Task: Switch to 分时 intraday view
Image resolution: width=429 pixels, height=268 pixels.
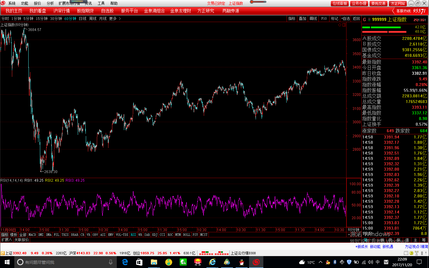Action: [x=5, y=18]
